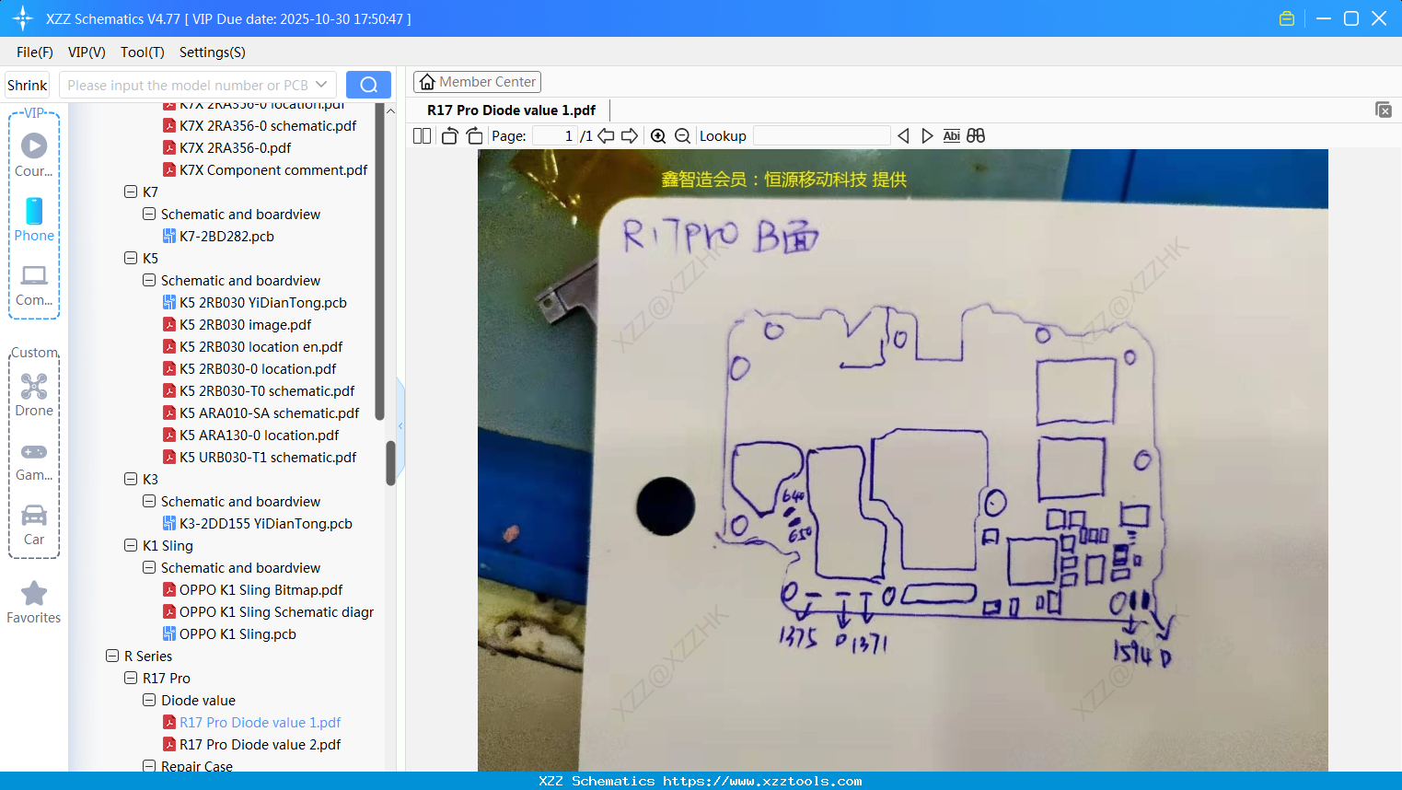Click PDF icon of K5 2RB030 image.pdf
Screen dimensions: 1402x790
point(169,324)
